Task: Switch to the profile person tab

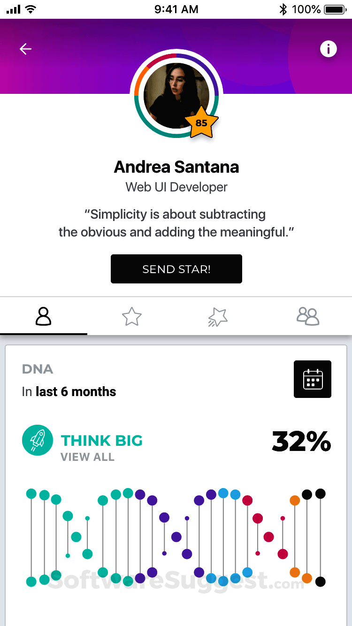Action: click(44, 316)
